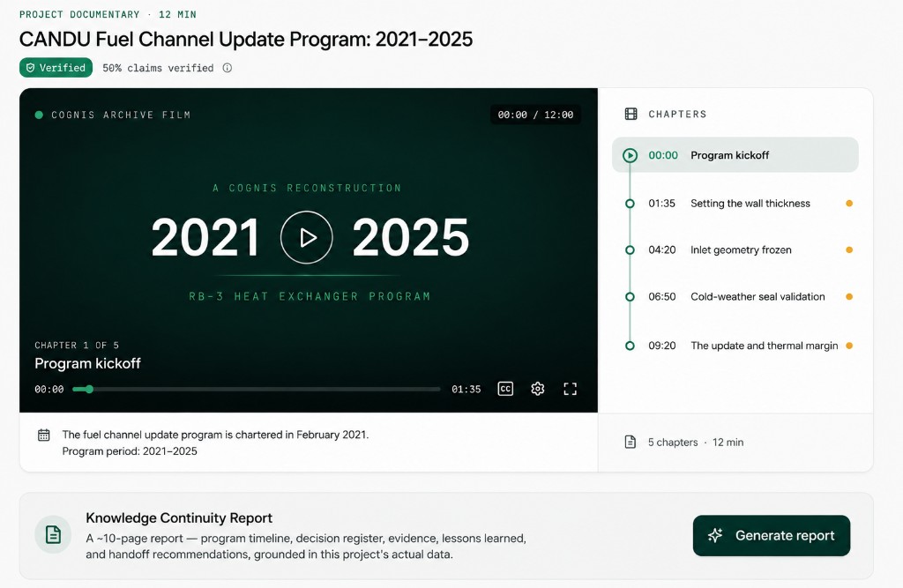Click Program kickoff title in video overlay
The height and width of the screenshot is (588, 903).
(87, 363)
